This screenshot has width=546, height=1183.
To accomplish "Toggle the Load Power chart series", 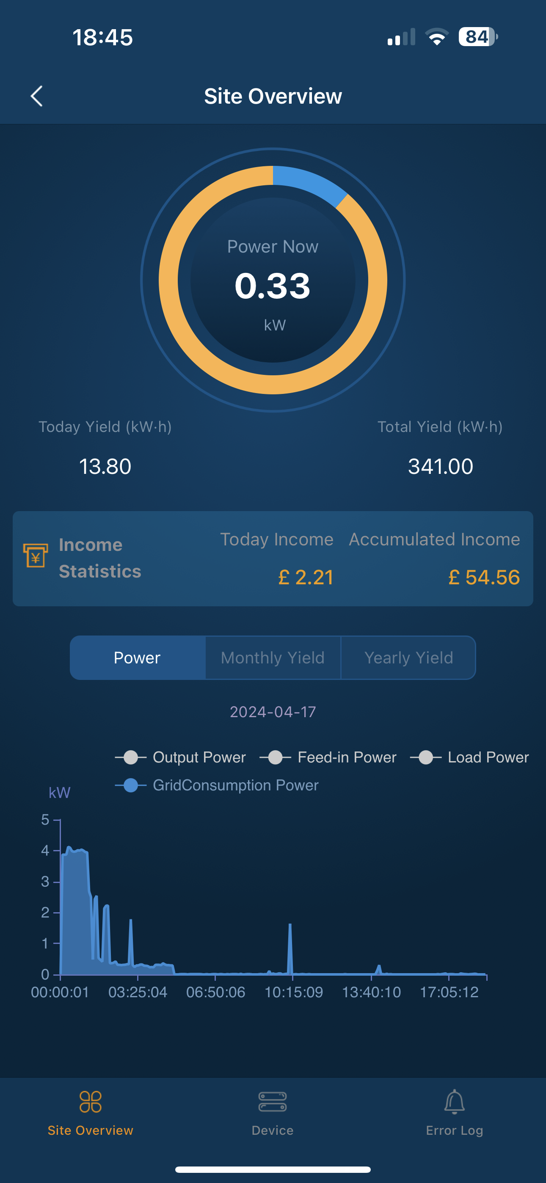I will 469,757.
